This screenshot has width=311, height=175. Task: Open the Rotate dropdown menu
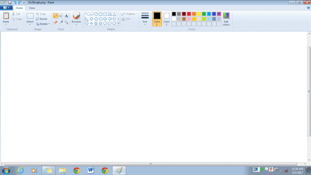[x=43, y=24]
